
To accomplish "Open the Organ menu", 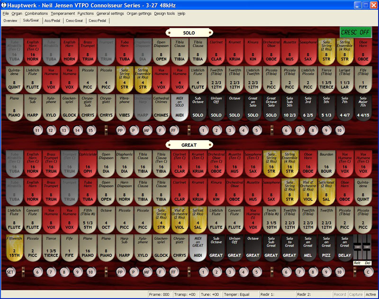I will 17,14.
